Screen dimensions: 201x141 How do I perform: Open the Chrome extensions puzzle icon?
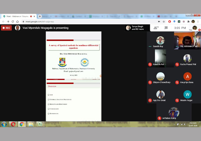pyautogui.click(x=188, y=21)
